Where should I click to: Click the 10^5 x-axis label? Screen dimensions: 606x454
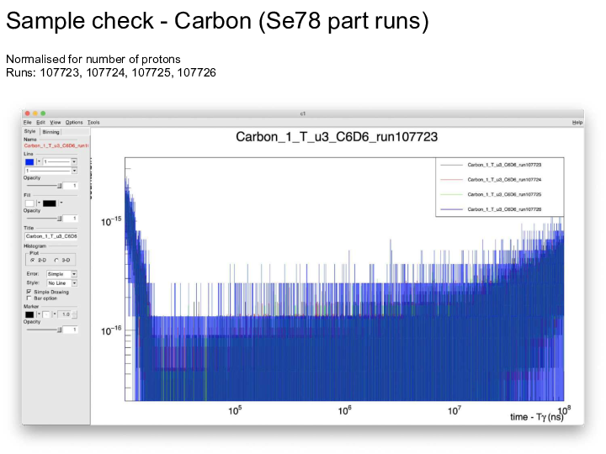pos(235,410)
